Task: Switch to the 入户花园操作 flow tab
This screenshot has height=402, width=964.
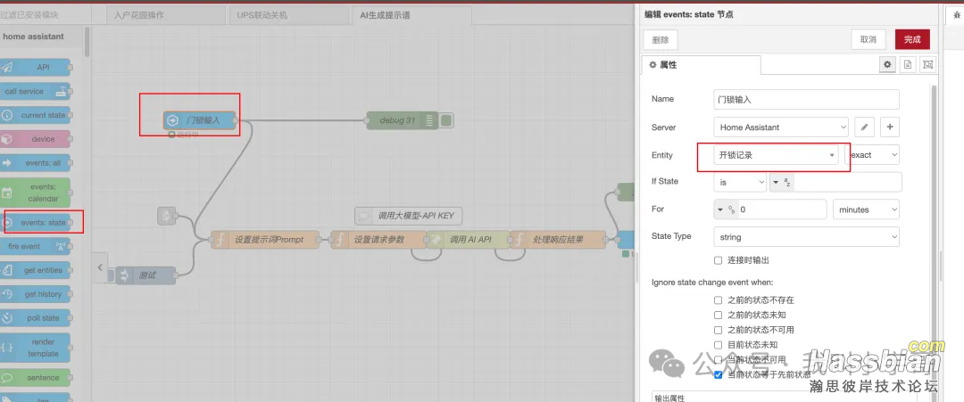Action: tap(165, 15)
